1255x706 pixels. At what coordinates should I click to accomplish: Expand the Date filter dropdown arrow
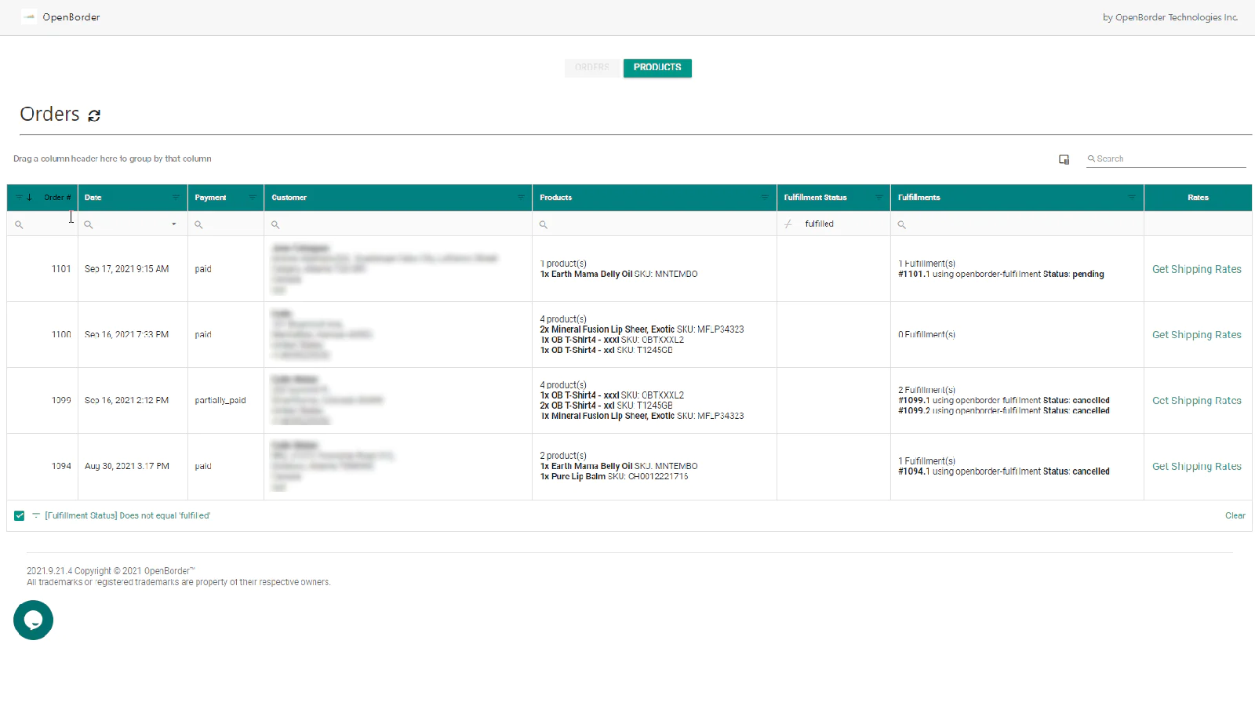point(174,224)
